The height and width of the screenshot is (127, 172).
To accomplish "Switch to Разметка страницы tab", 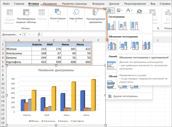I will [x=74, y=4].
